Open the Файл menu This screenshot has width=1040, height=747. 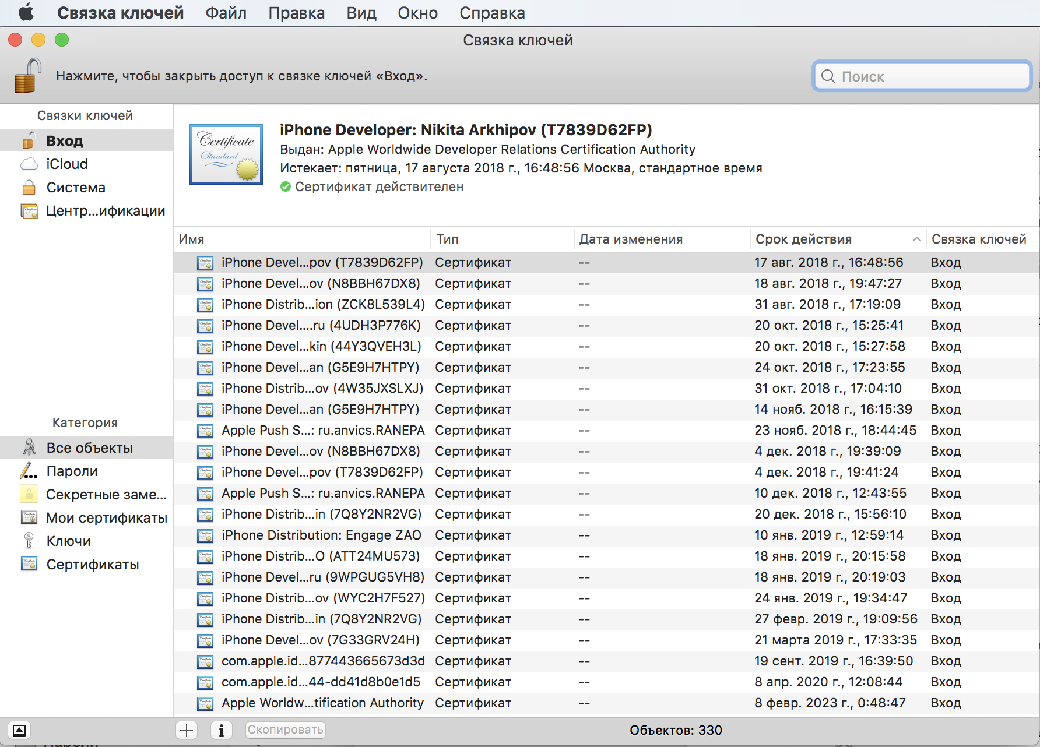(226, 12)
